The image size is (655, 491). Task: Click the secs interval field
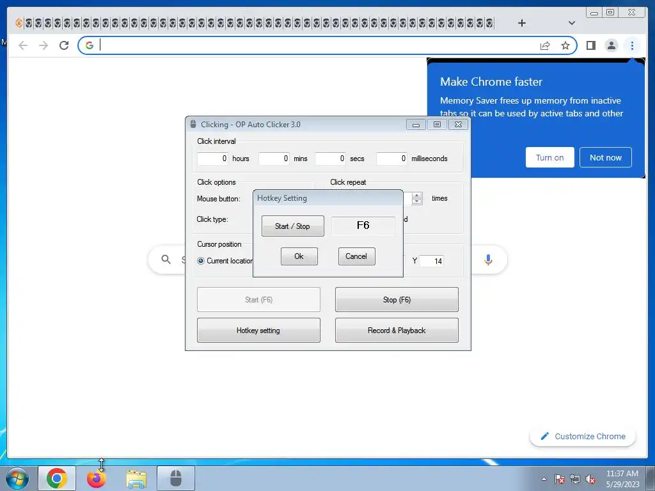pyautogui.click(x=331, y=159)
